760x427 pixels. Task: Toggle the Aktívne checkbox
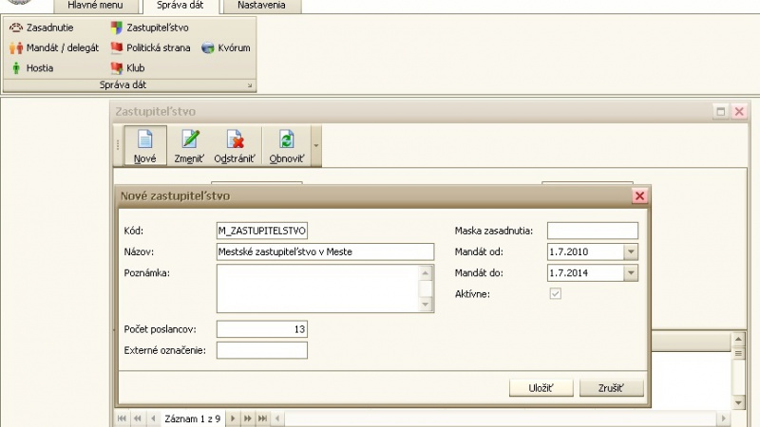click(556, 293)
